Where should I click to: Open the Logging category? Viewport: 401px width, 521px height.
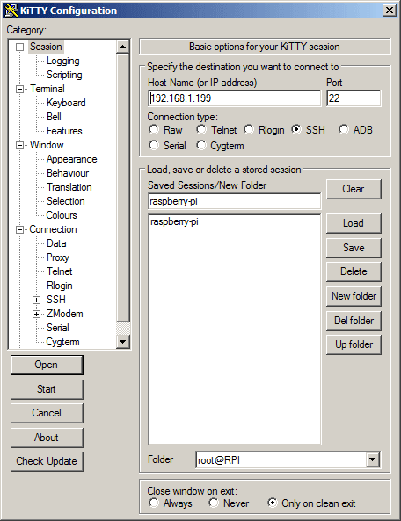(62, 61)
